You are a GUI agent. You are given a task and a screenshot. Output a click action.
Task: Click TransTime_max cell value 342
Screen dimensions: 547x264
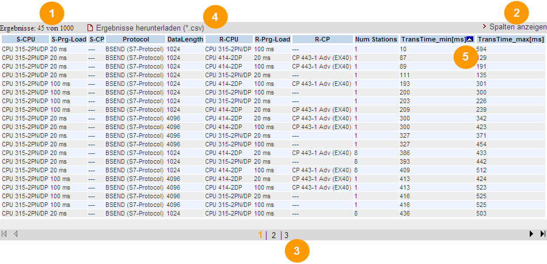(x=481, y=118)
